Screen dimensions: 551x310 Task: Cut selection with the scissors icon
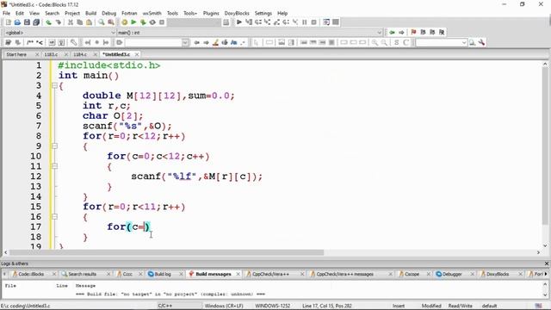click(x=71, y=22)
